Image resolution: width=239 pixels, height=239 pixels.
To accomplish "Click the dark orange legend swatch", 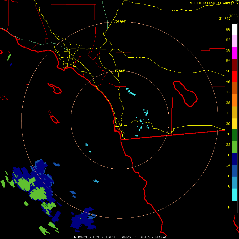I will point(234,88).
